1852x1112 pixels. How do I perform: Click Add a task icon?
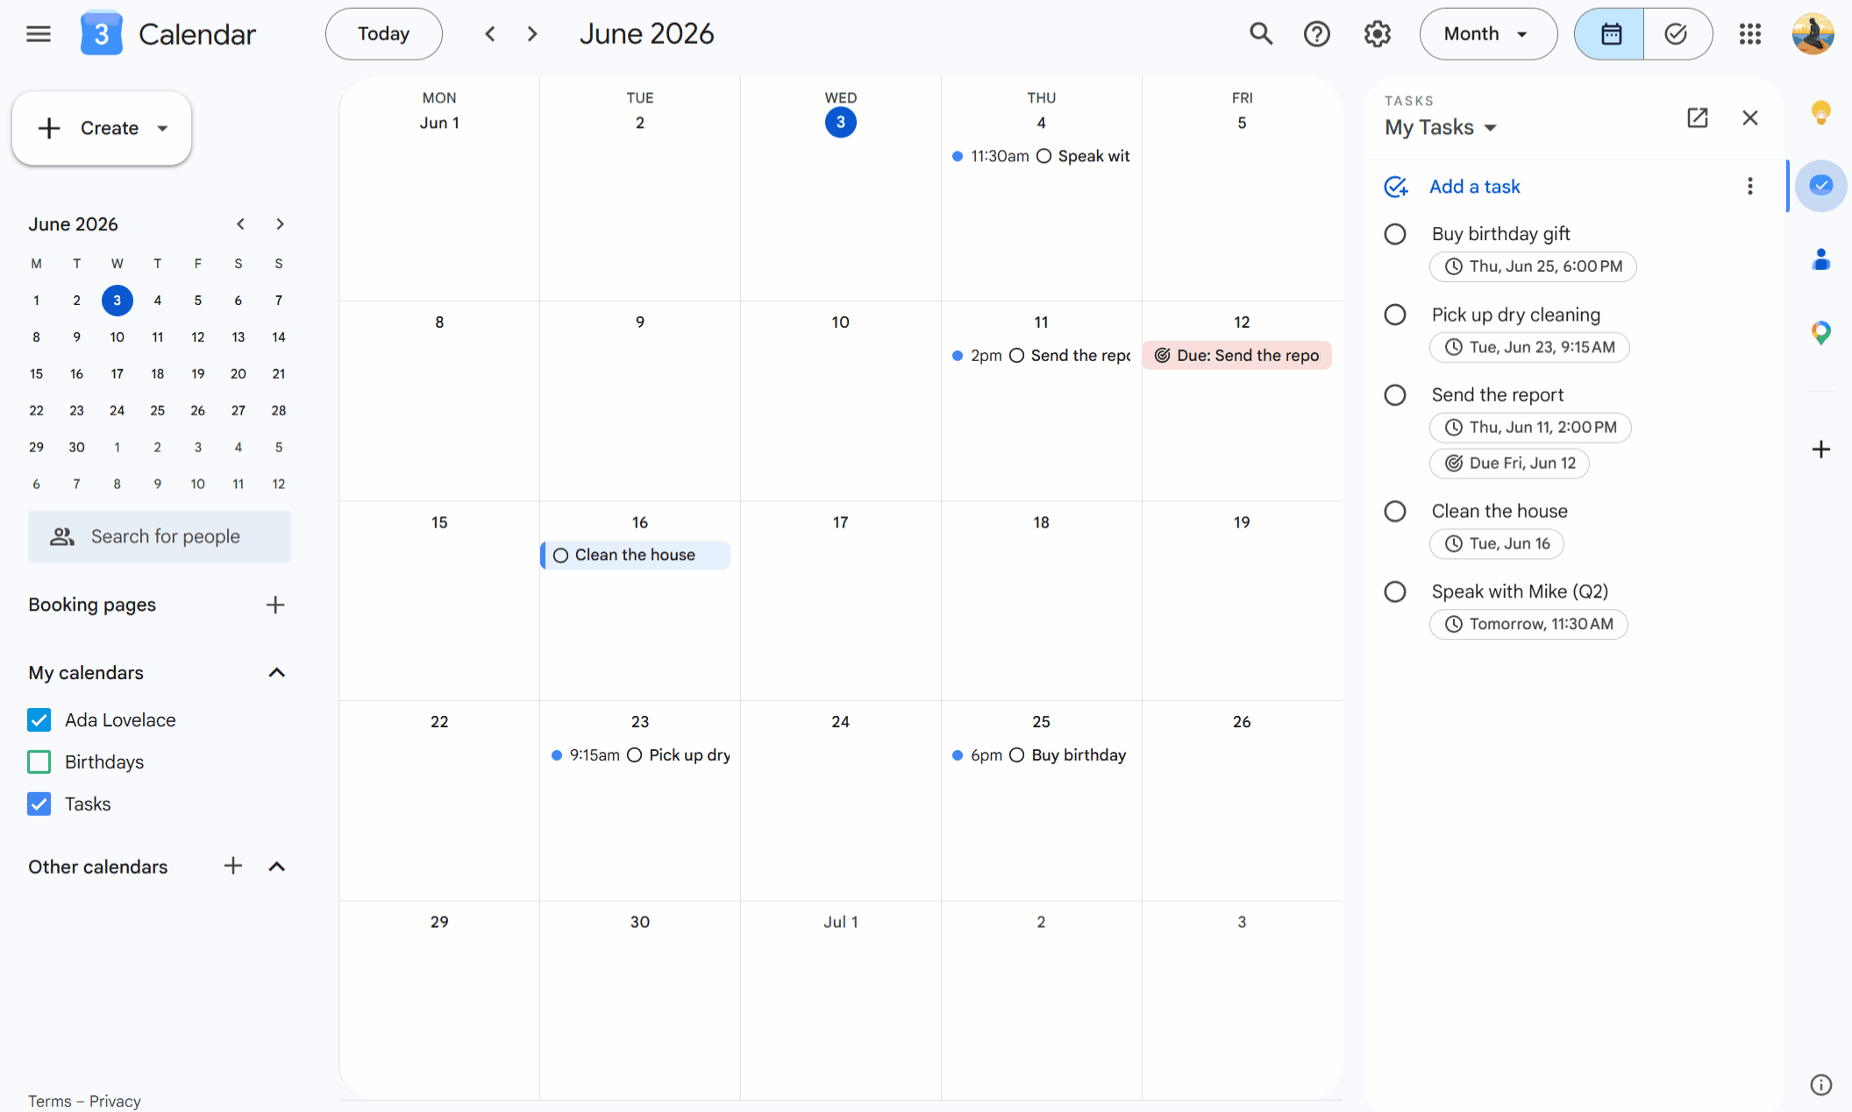tap(1396, 187)
